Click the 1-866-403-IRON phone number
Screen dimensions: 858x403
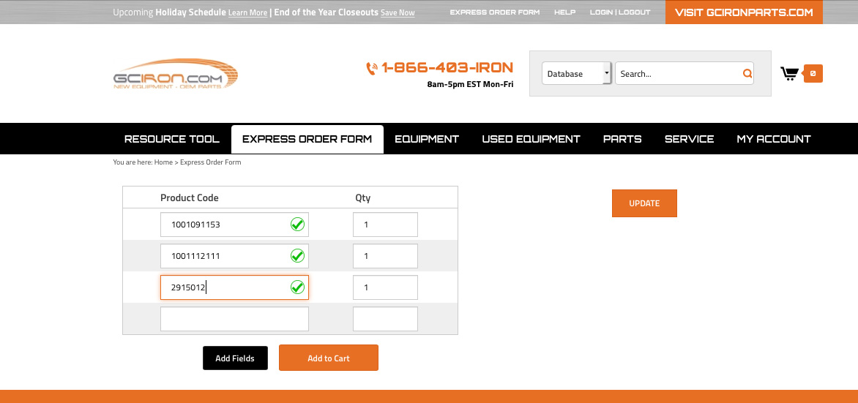447,68
